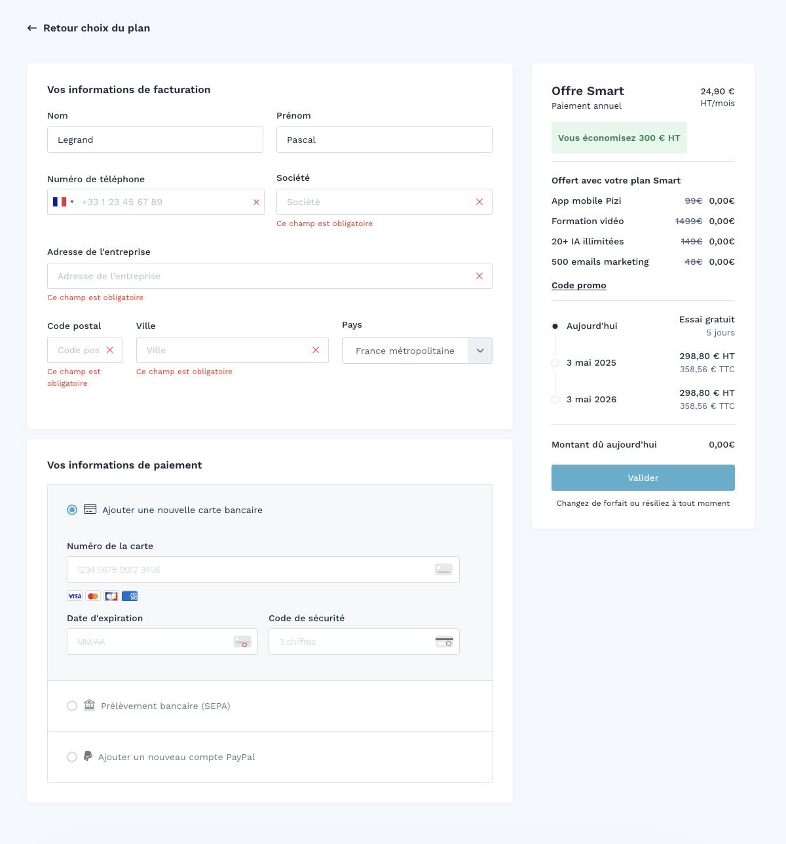Click Ville's Ce champ est obligatoire error
Image resolution: width=786 pixels, height=844 pixels.
[x=184, y=372]
